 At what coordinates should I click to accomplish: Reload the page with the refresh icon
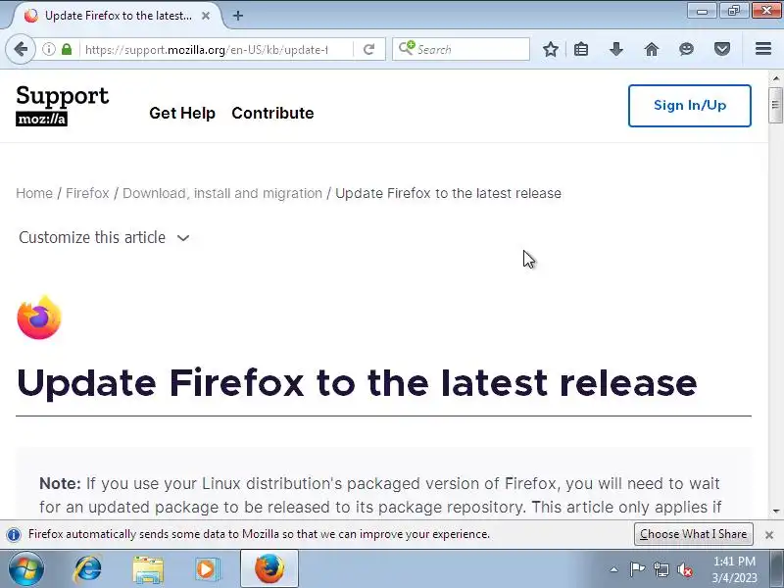click(x=369, y=50)
